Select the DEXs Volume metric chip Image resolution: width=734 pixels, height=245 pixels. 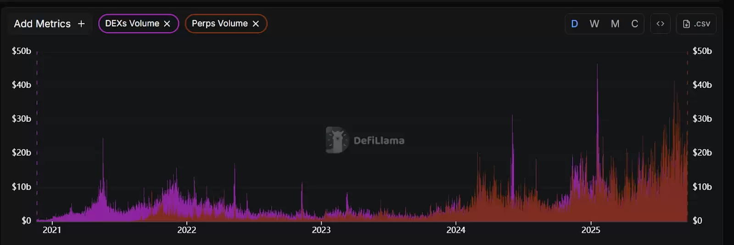pyautogui.click(x=132, y=24)
